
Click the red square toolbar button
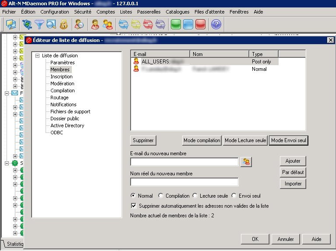click(x=200, y=24)
